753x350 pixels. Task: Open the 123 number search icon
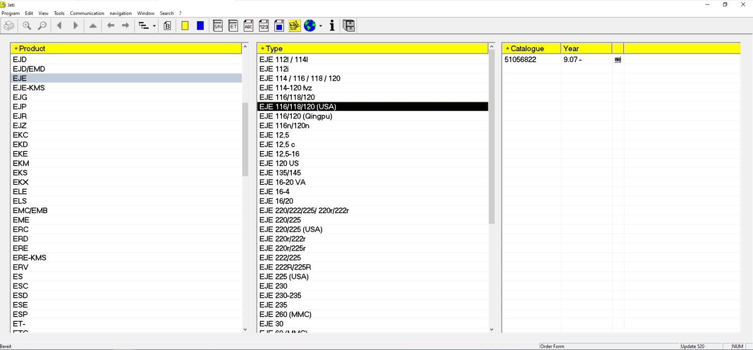pos(264,26)
